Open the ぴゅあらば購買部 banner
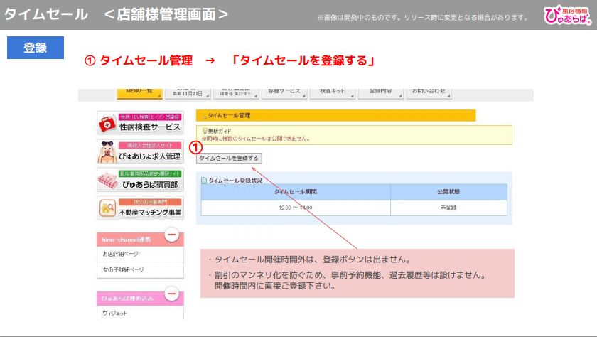This screenshot has height=337, width=597. tap(141, 180)
